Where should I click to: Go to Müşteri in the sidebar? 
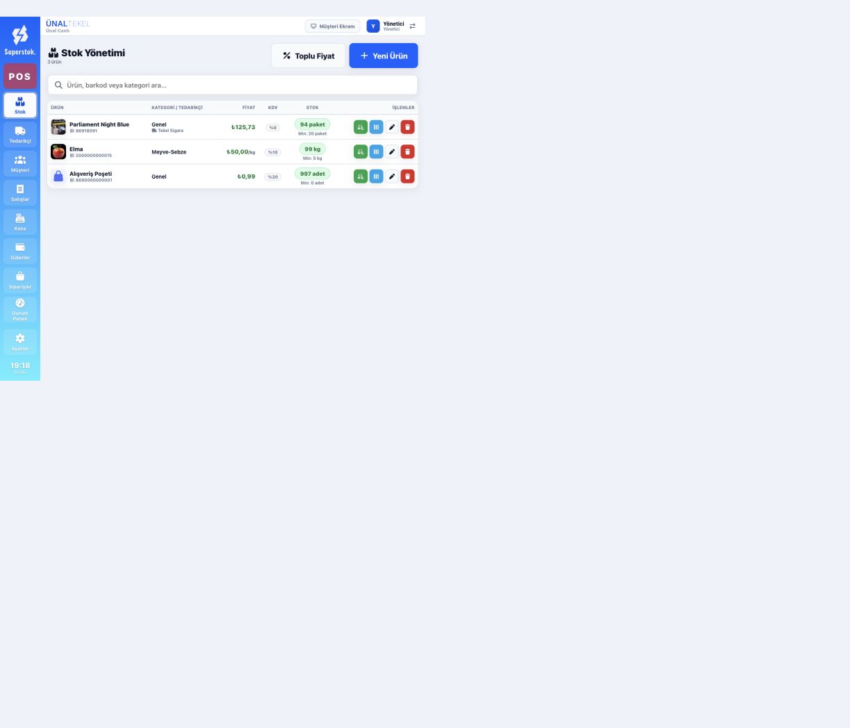pyautogui.click(x=20, y=163)
